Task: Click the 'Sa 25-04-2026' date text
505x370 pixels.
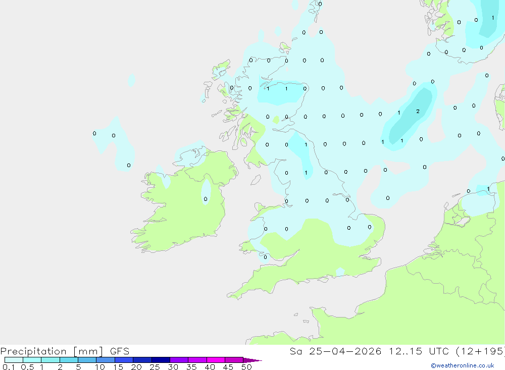Action: (336, 351)
